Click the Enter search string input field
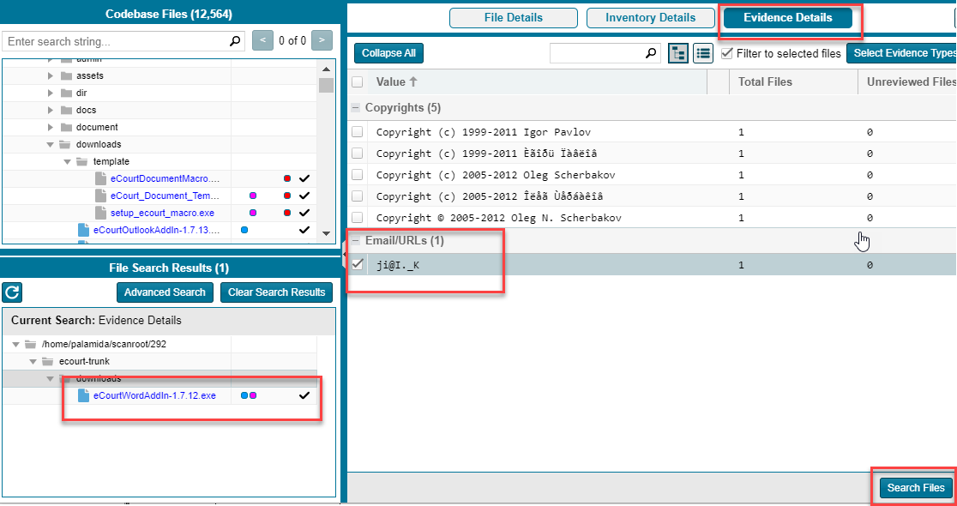The height and width of the screenshot is (506, 957). click(x=116, y=41)
